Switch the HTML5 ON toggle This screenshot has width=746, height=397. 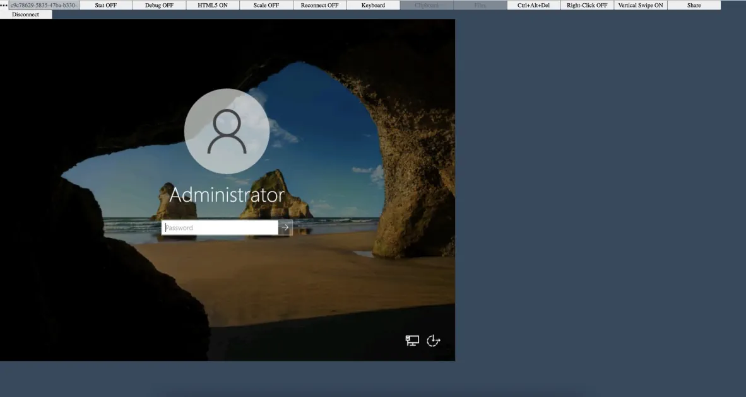pyautogui.click(x=213, y=5)
